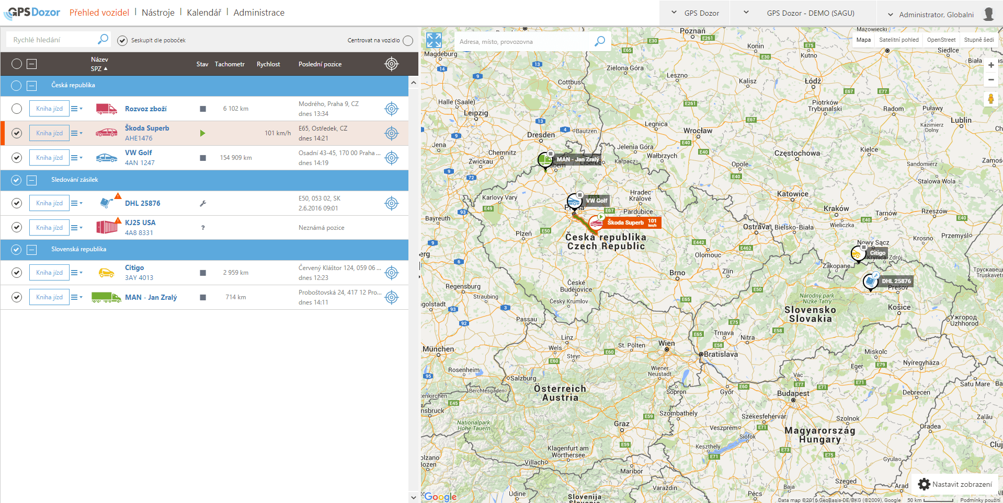
Task: Click Nastavit zobrazení button
Action: [955, 484]
